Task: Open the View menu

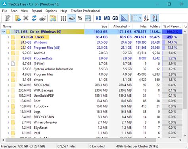Action: [24, 11]
